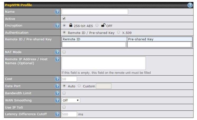This screenshot has height=120, width=197.
Task: Click the WAN Smoothing help icon
Action: (x=57, y=100)
